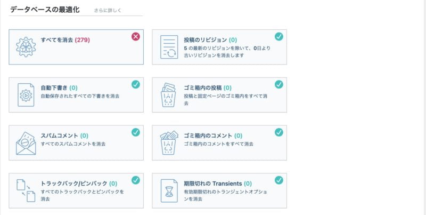Click the auto draft file icon
The height and width of the screenshot is (215, 426).
tap(26, 95)
